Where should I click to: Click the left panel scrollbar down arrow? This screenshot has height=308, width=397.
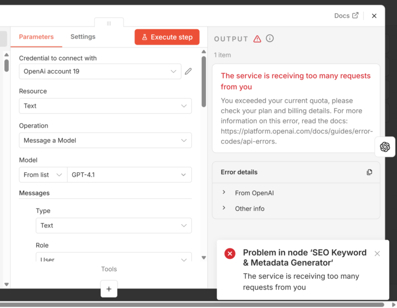(x=7, y=284)
